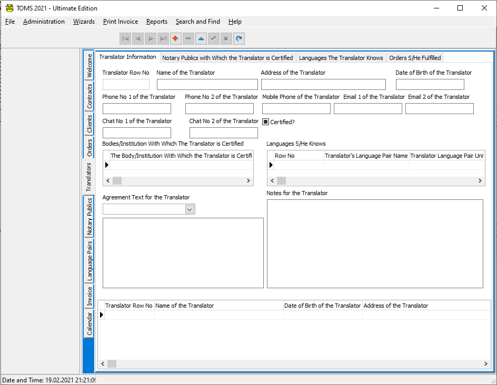Insert a new record with the plus icon
This screenshot has height=385, width=497.
click(175, 38)
